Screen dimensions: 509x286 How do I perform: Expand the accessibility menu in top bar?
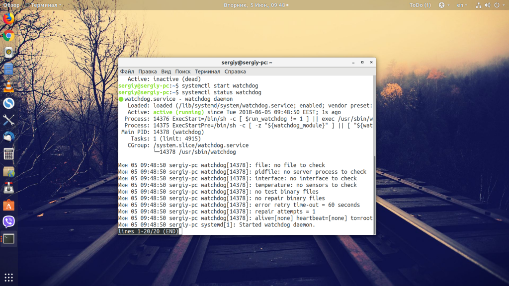click(441, 5)
